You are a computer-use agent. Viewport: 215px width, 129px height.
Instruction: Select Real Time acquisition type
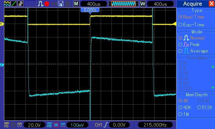point(191,17)
